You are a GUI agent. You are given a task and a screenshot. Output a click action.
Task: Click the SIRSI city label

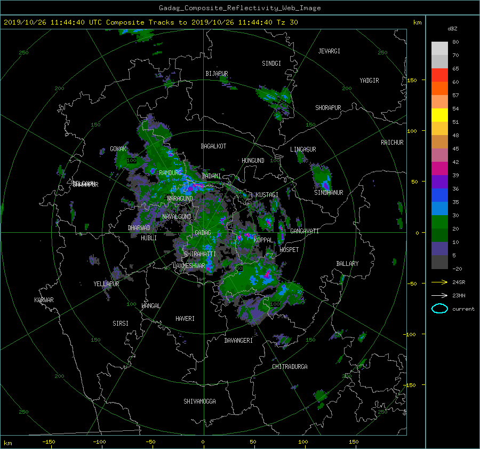[121, 324]
